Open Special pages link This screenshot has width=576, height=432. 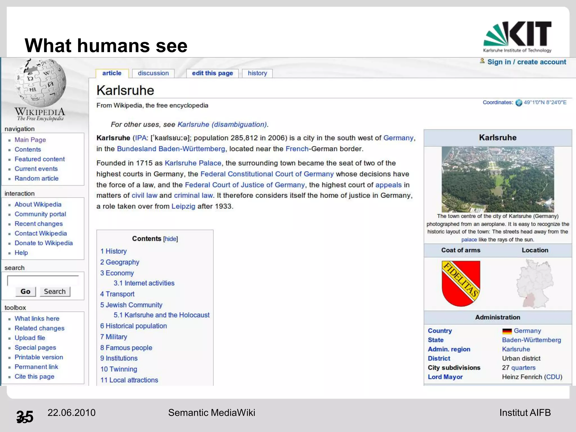click(35, 348)
